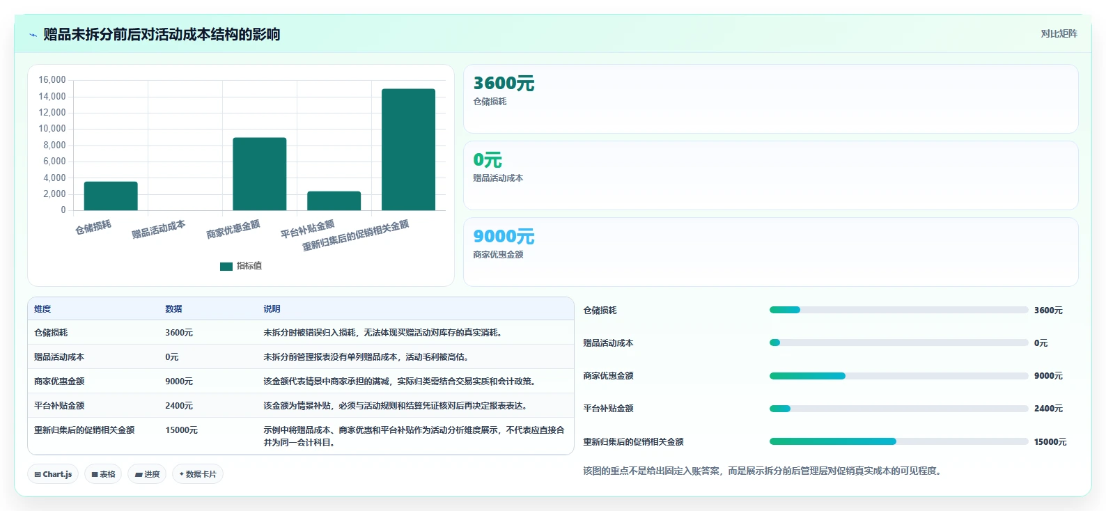Click the 赠品活动成本 progress bar
Viewport: 1106px width, 511px height.
898,343
